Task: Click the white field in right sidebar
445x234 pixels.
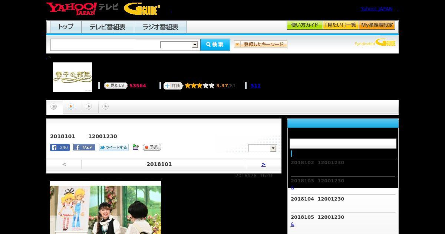Action: [343, 143]
